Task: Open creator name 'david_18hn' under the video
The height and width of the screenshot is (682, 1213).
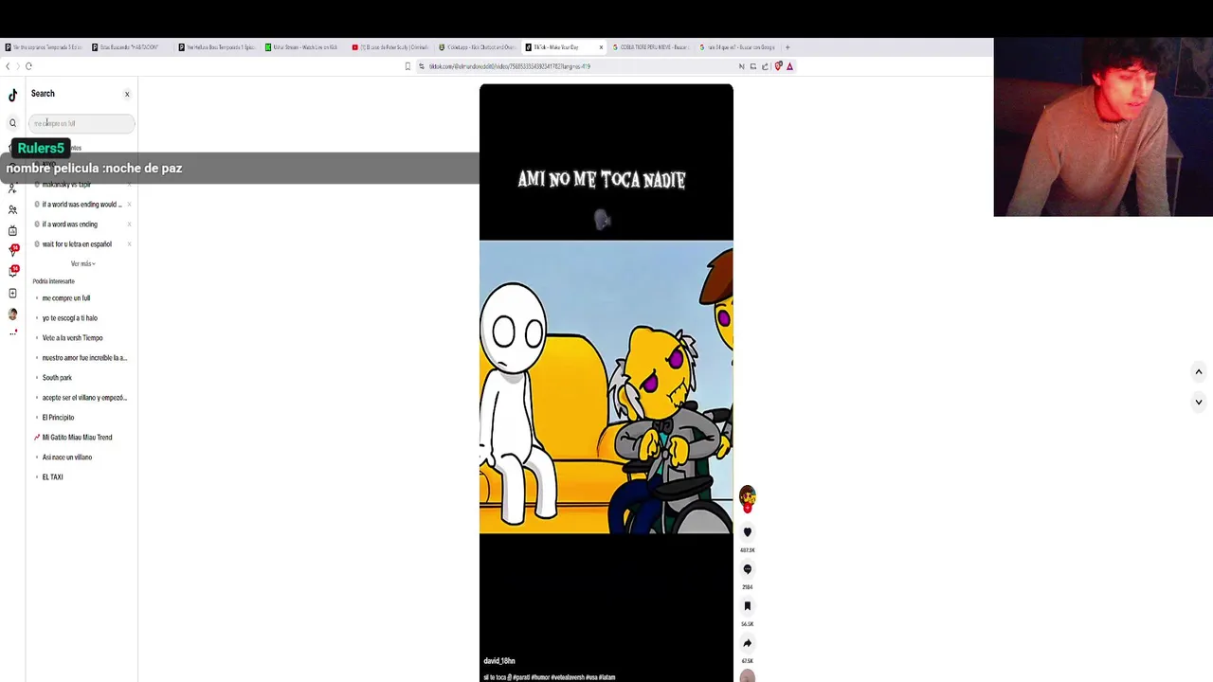Action: coord(499,661)
